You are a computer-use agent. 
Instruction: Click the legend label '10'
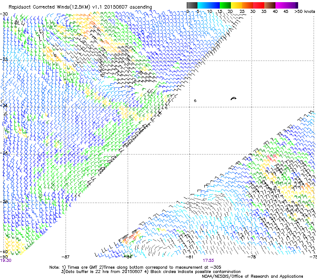coord(209,12)
